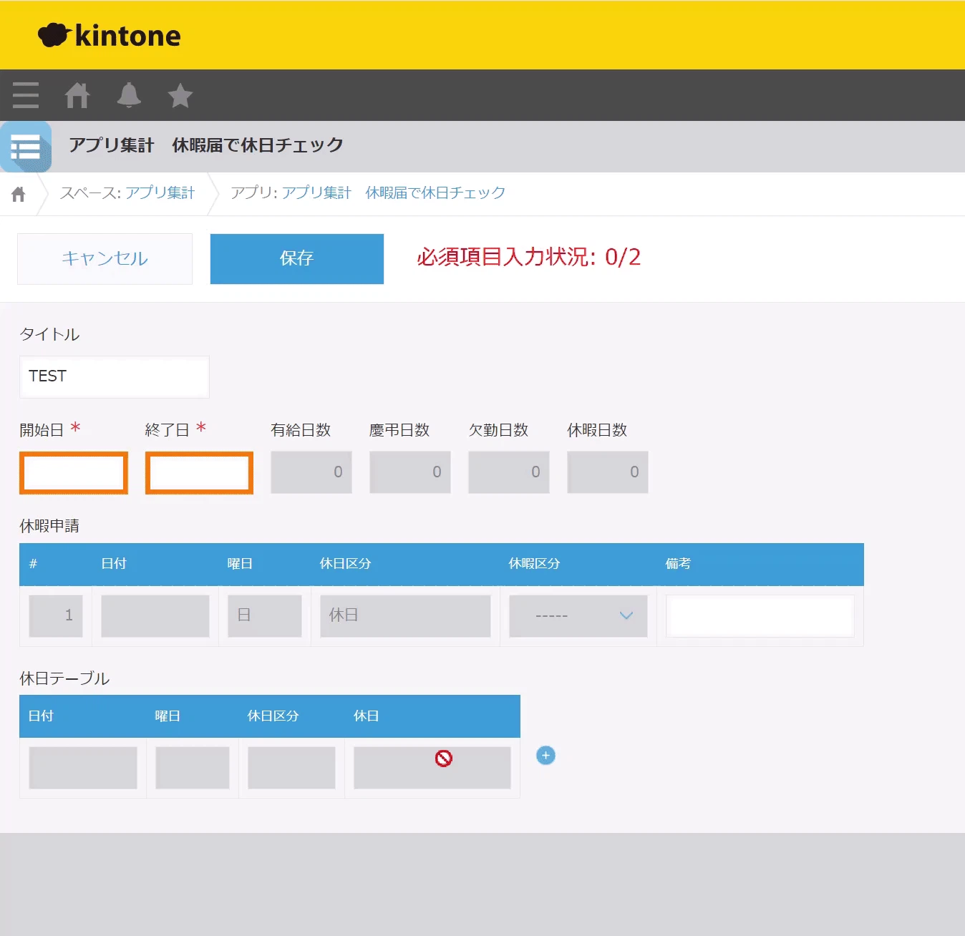Click the 備考 column header
965x936 pixels.
(x=678, y=564)
